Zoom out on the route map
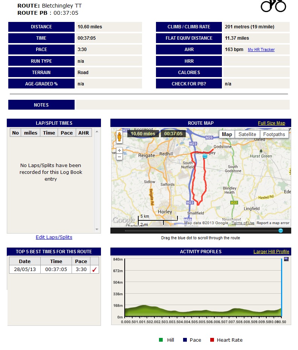 (x=119, y=156)
